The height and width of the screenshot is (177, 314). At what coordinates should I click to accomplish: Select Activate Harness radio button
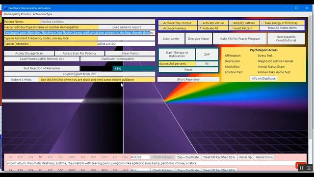pos(161,28)
